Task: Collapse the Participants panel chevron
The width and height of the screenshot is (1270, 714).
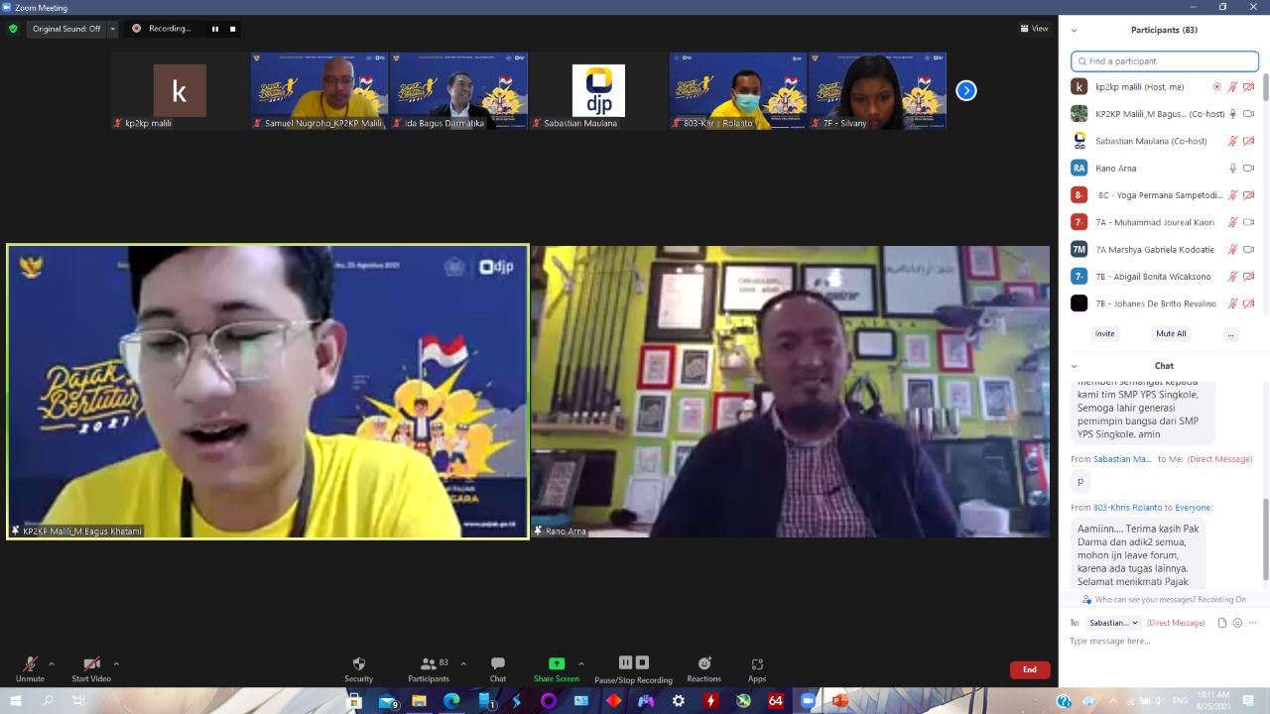Action: (1074, 30)
